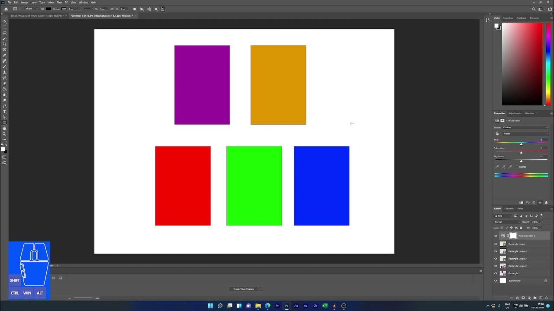Switch to the Swatches tab
The image size is (554, 311).
pyautogui.click(x=508, y=18)
